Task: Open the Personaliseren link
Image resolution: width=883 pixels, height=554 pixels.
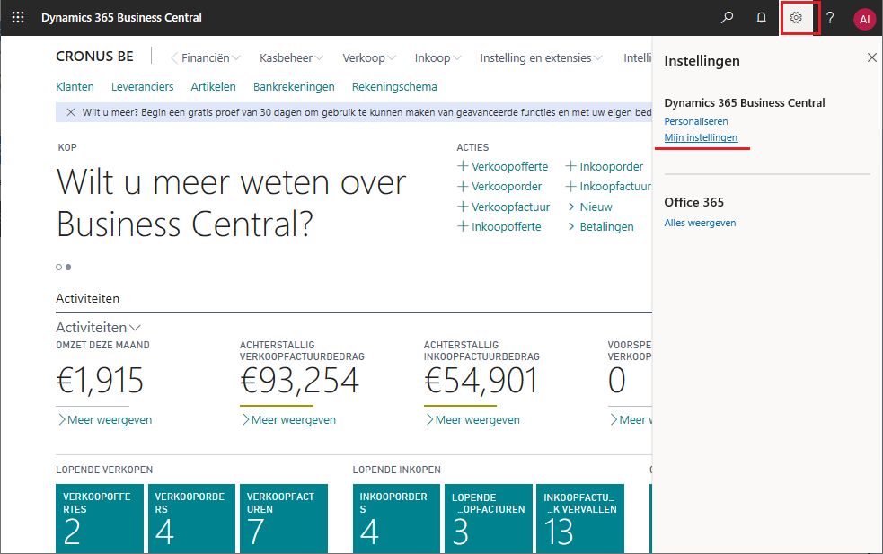Action: coord(695,121)
